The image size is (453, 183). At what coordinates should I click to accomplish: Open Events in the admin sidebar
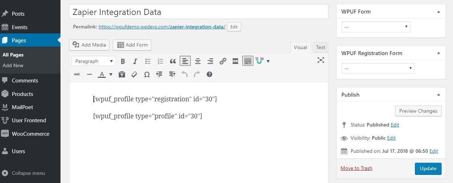click(30, 27)
